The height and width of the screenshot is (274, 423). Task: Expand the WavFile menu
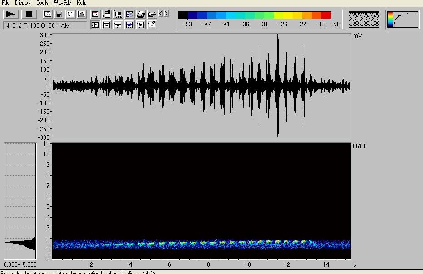[62, 3]
